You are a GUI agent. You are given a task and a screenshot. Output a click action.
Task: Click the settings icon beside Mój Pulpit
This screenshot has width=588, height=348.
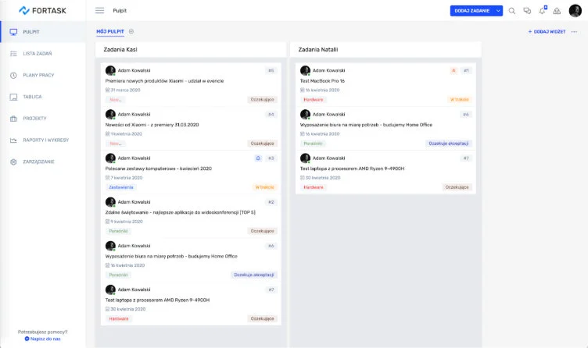coord(131,31)
